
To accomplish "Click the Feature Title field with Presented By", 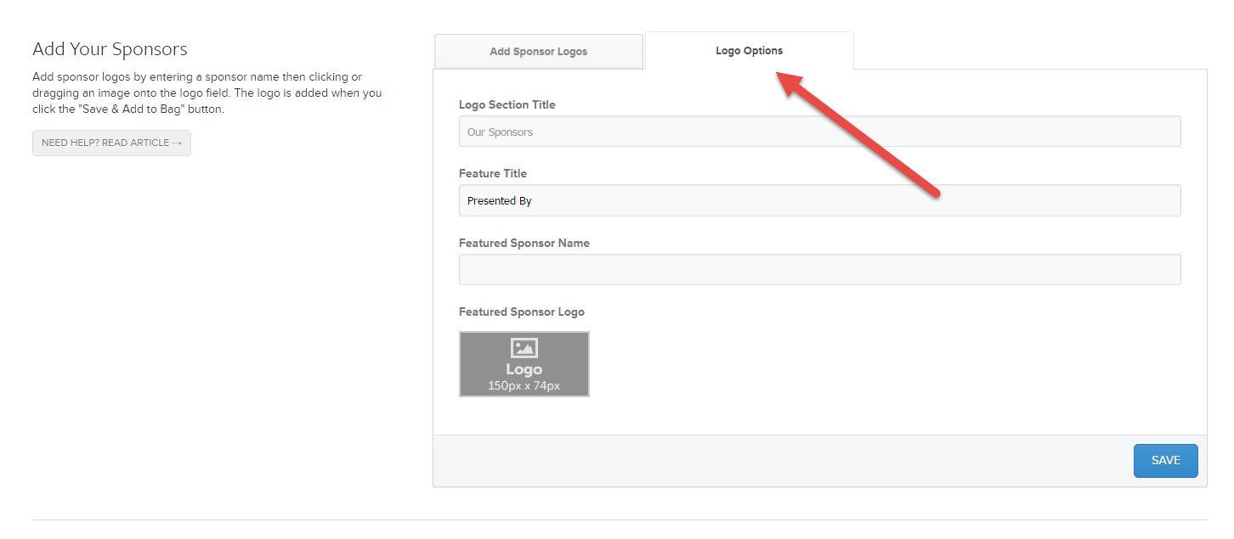I will click(x=819, y=200).
